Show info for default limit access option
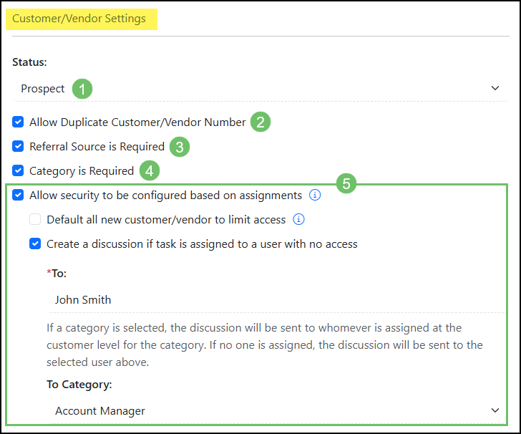 (x=298, y=219)
